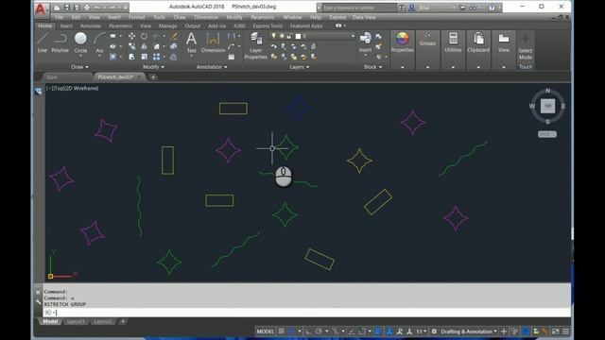This screenshot has height=340, width=605.
Task: Open the Express Tools ribbon tab
Action: (x=268, y=25)
